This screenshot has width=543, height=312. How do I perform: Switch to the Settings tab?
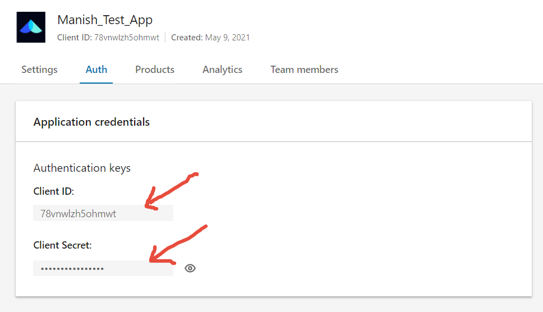coord(39,70)
